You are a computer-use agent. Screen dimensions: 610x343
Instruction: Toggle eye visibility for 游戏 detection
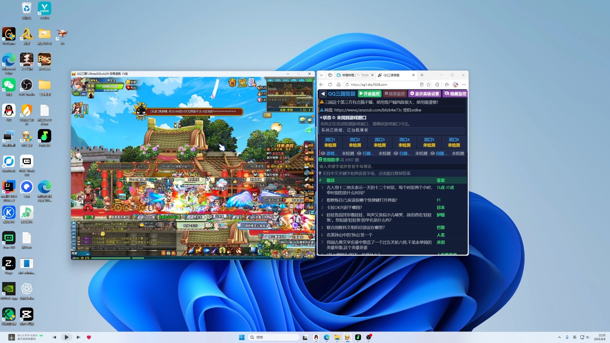pyautogui.click(x=323, y=153)
